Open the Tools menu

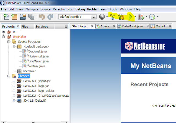point(114,9)
